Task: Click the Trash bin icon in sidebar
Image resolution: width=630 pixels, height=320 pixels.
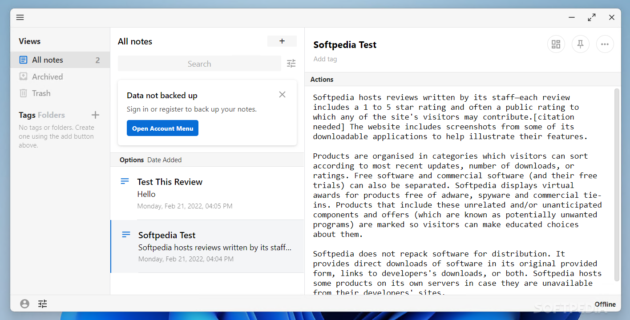Action: click(23, 93)
